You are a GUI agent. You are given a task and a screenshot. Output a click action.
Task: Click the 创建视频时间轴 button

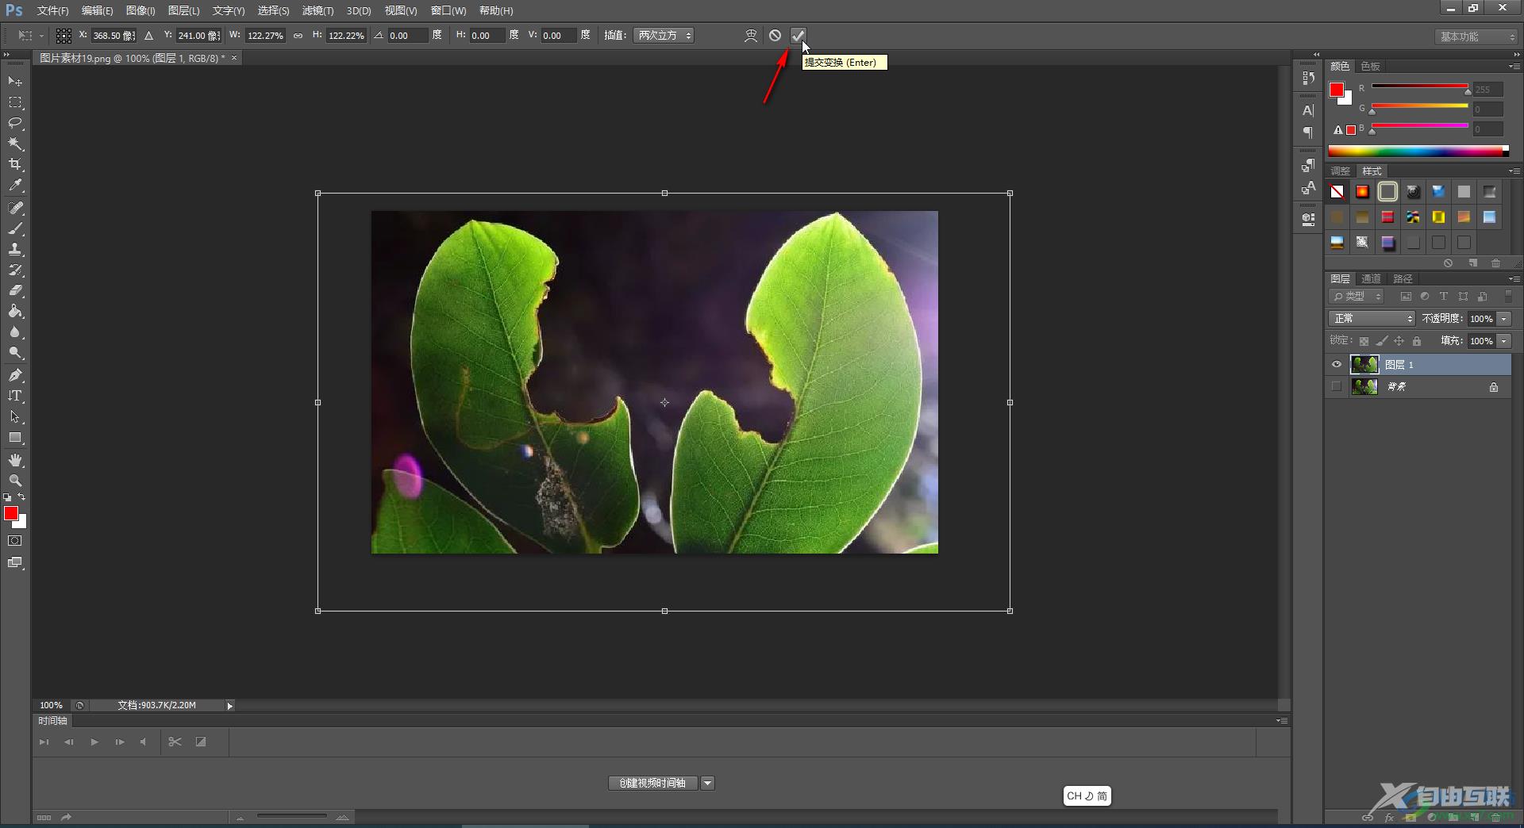pyautogui.click(x=652, y=784)
